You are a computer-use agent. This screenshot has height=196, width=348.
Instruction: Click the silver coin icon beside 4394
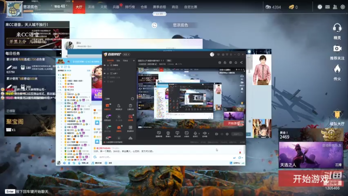click(268, 7)
